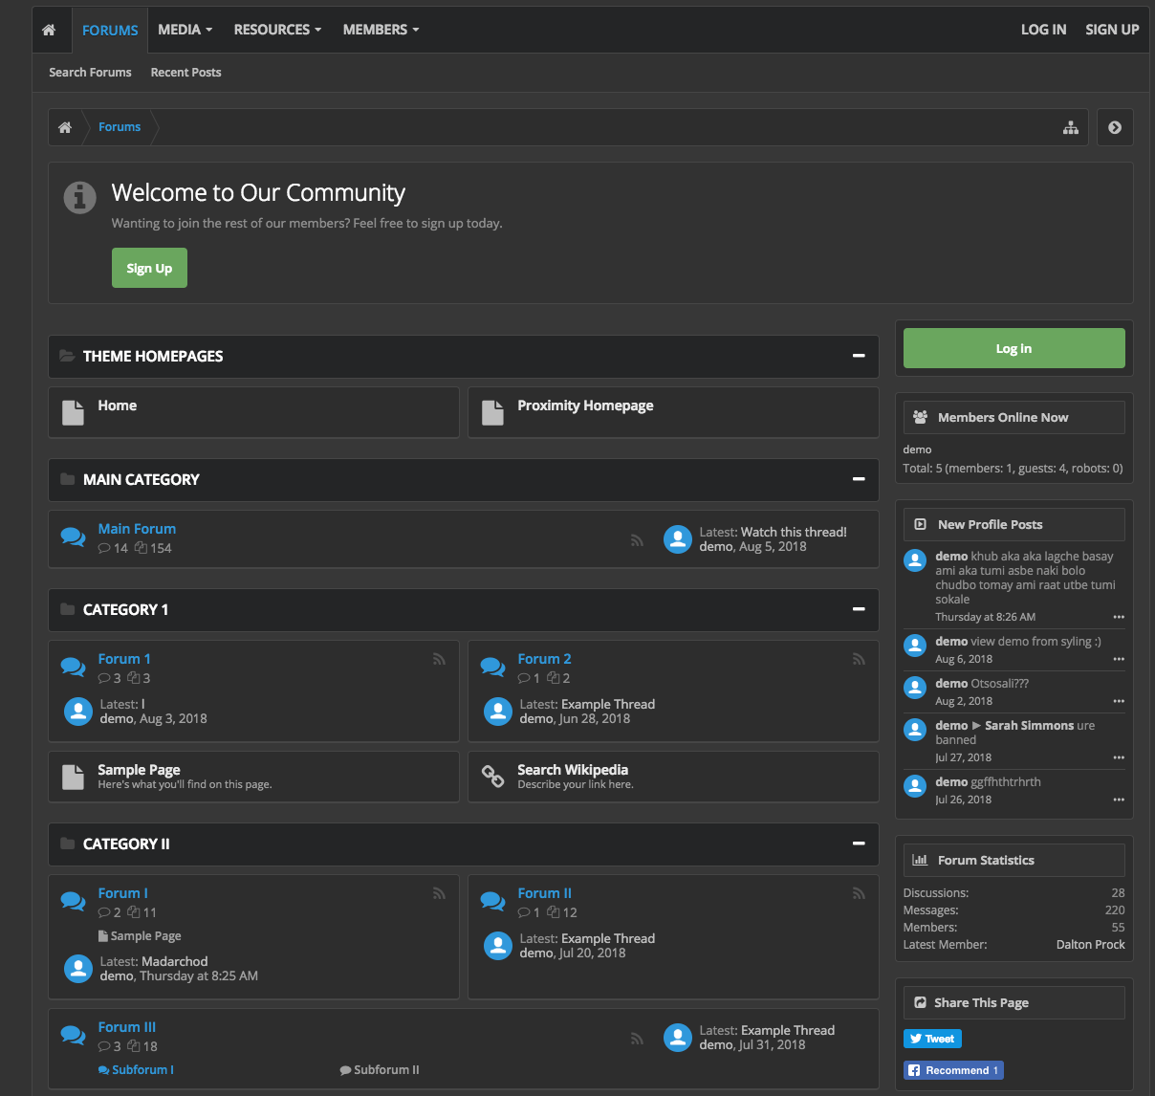This screenshot has height=1096, width=1155.
Task: Open the Subforum II link
Action: pyautogui.click(x=386, y=1070)
